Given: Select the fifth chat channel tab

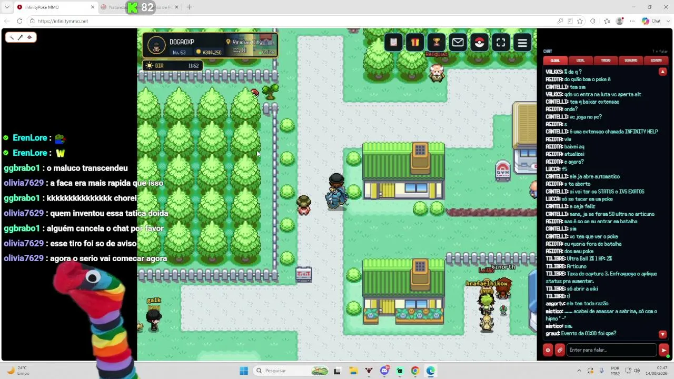Looking at the screenshot, I should point(656,60).
